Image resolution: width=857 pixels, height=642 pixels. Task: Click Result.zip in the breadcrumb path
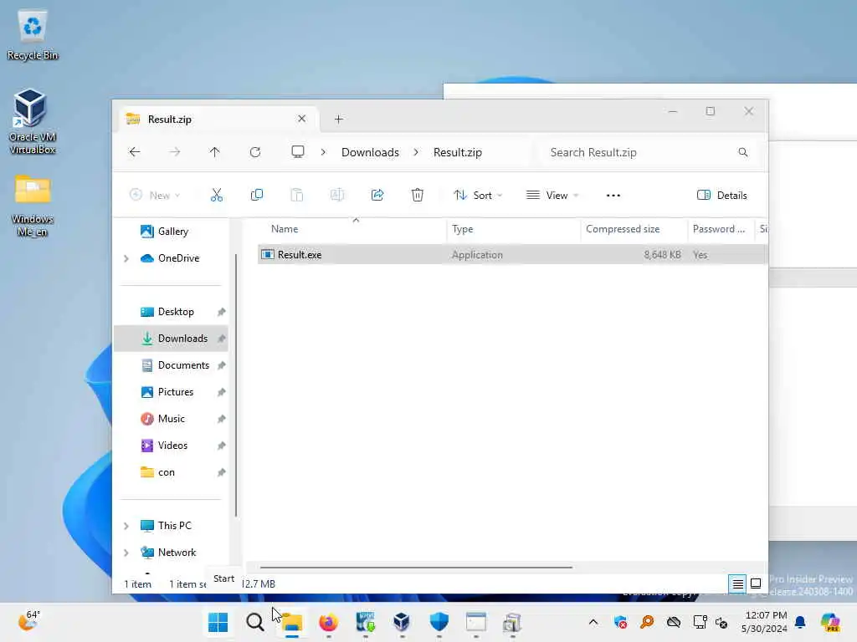pos(458,152)
